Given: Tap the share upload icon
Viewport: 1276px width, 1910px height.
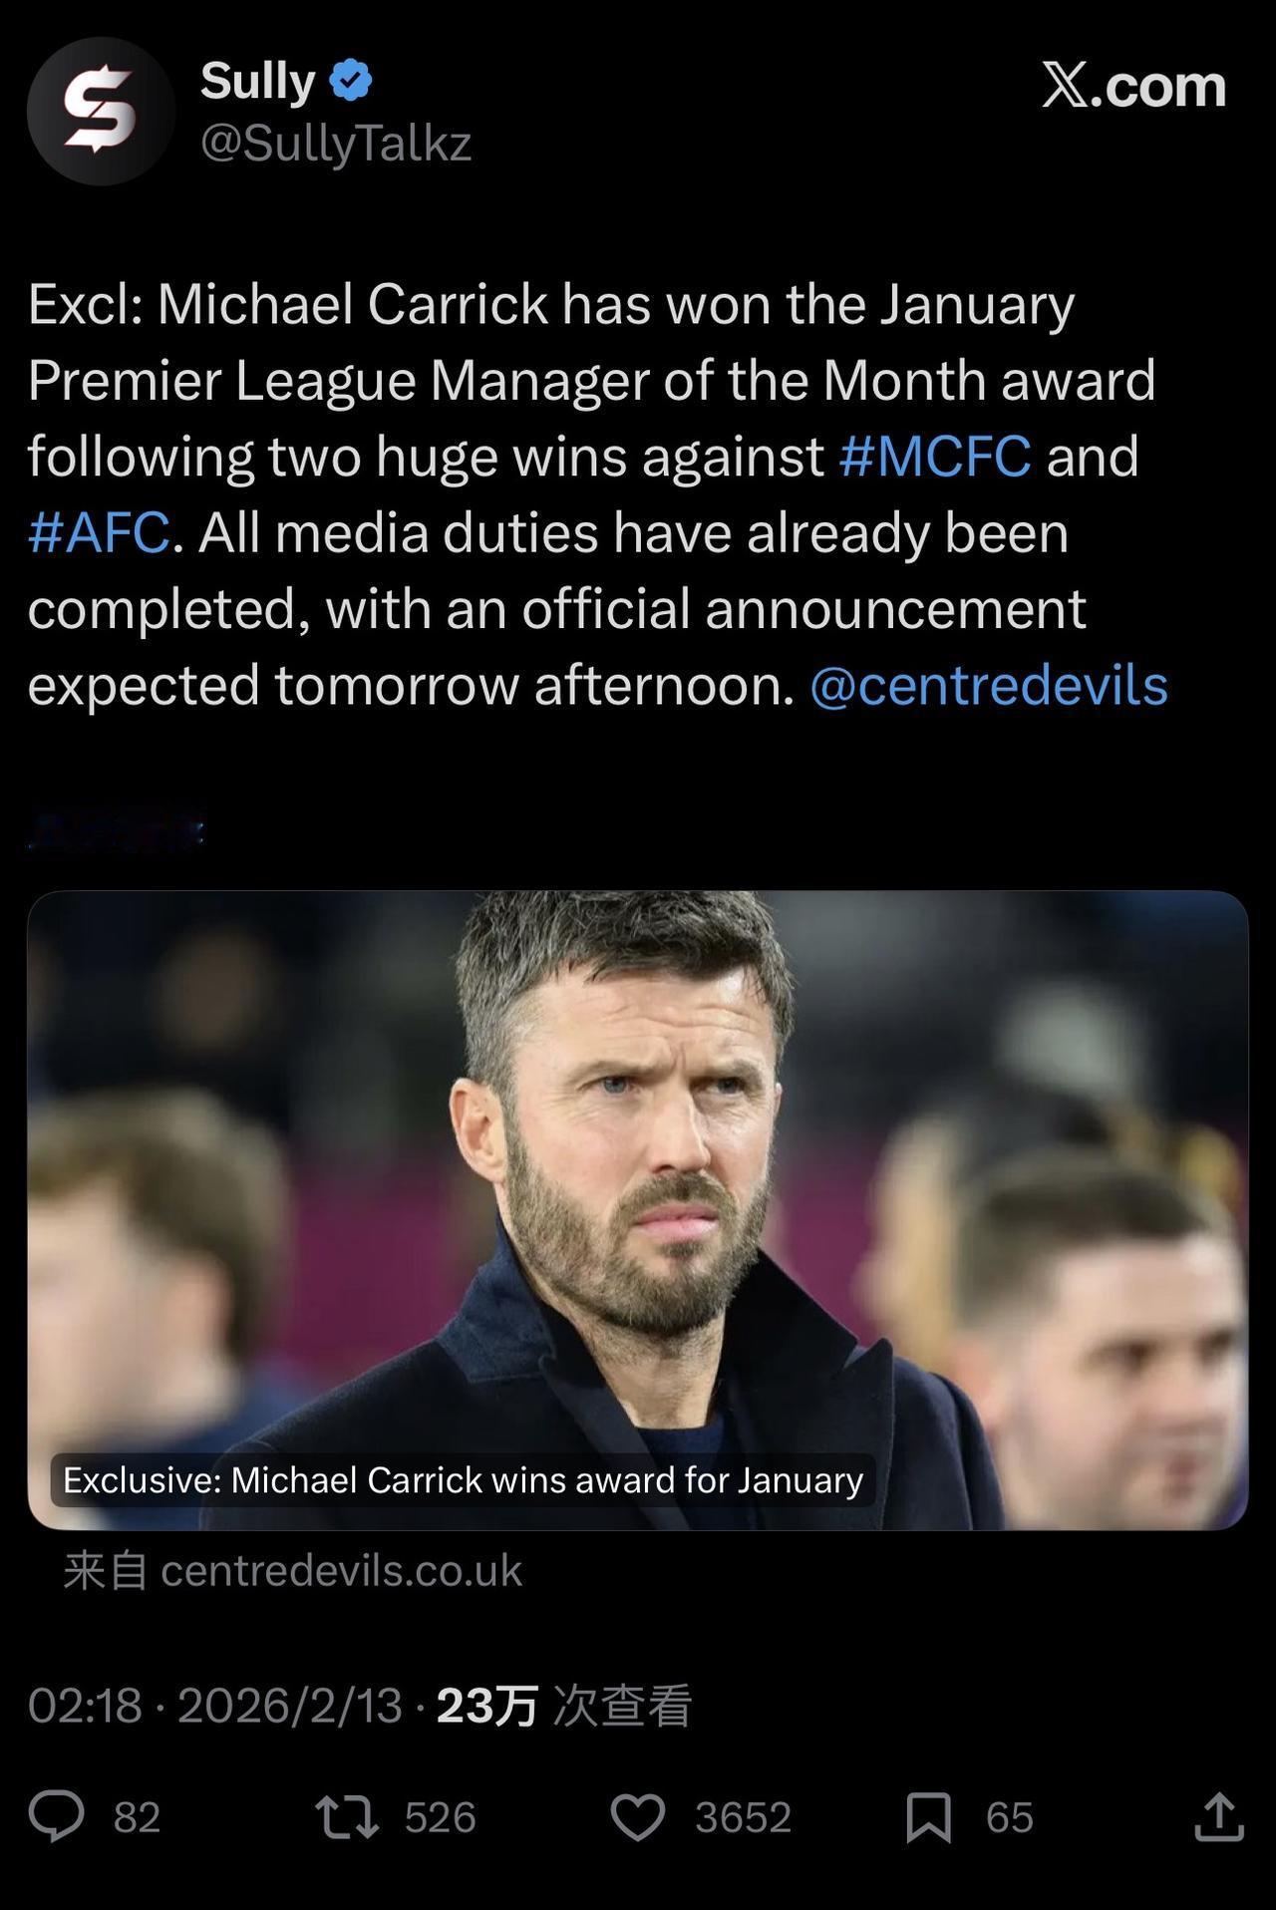Looking at the screenshot, I should pyautogui.click(x=1218, y=1816).
